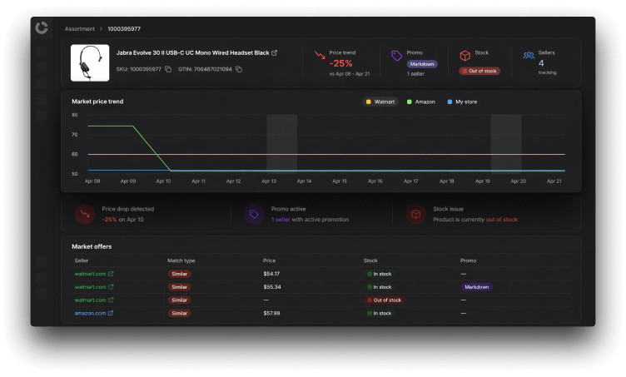Click external icon next to amazon.com
Screen dimensions: 626x377
point(111,313)
